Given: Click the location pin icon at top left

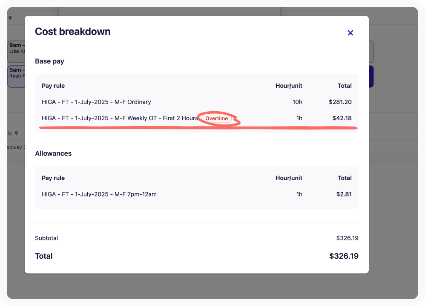Looking at the screenshot, I should [x=10, y=18].
